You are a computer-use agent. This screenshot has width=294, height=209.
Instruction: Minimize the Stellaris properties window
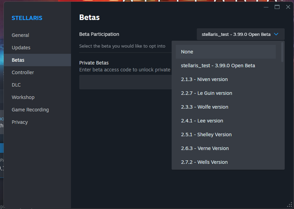(266, 7)
